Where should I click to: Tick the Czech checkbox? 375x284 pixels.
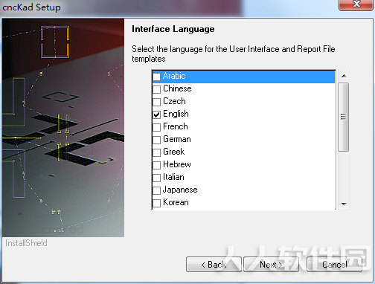click(157, 102)
